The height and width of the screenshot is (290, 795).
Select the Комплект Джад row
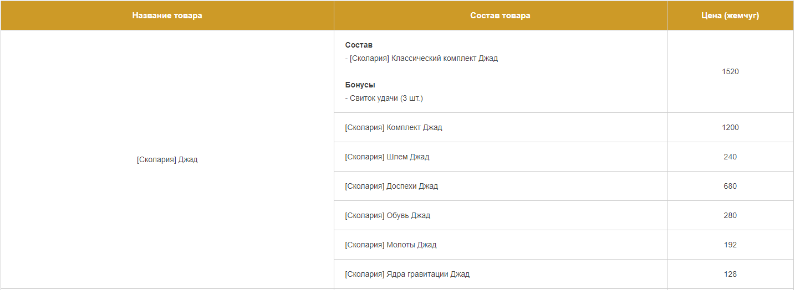tap(393, 128)
